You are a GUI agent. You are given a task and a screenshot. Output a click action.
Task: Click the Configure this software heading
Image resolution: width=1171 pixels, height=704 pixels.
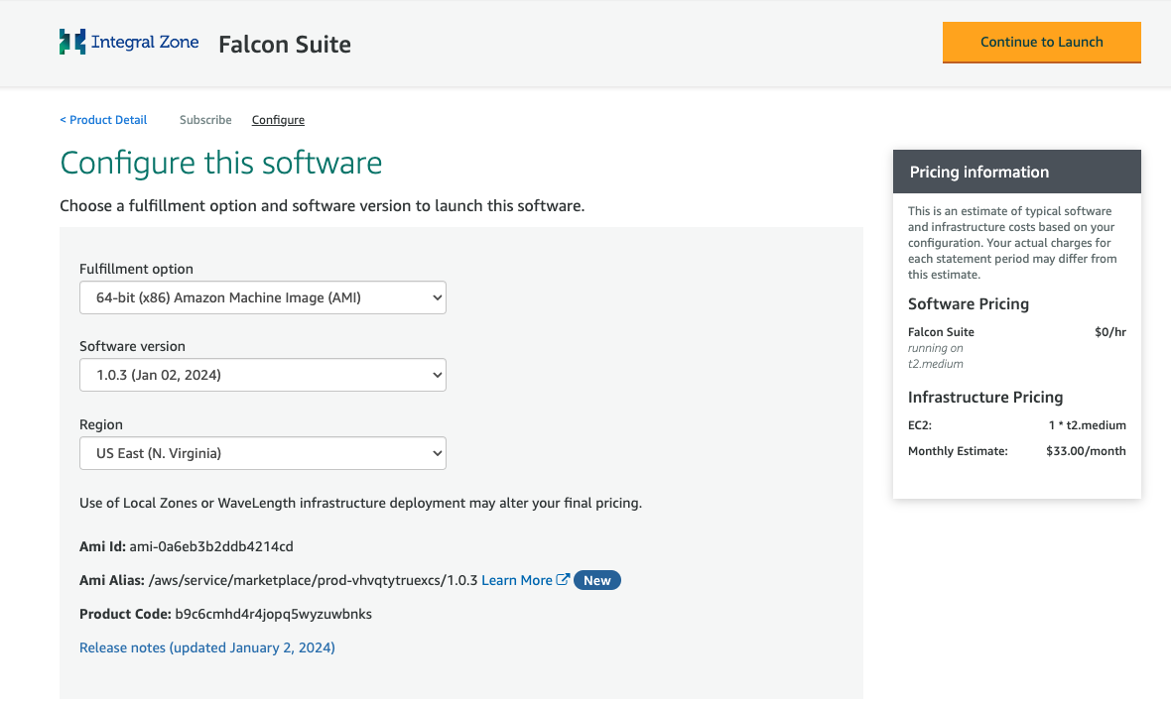(x=221, y=163)
